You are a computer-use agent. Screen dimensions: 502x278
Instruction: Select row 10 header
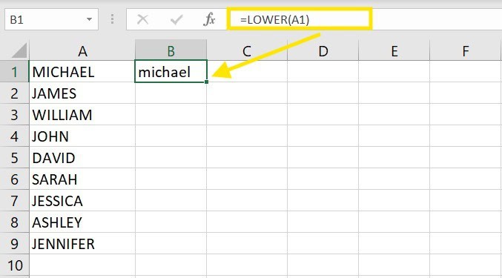coord(14,265)
